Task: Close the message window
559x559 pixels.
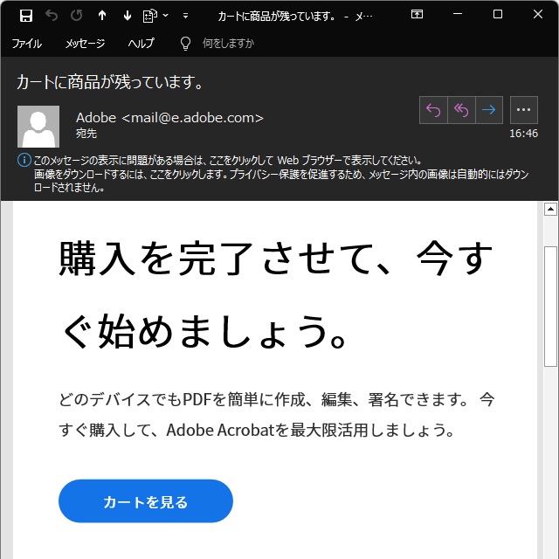Action: click(538, 14)
